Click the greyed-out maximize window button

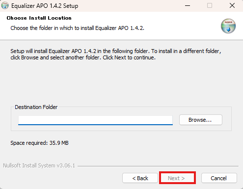tap(210, 5)
